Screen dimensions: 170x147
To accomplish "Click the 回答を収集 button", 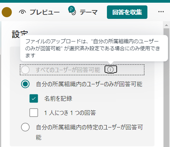I will point(127,12).
